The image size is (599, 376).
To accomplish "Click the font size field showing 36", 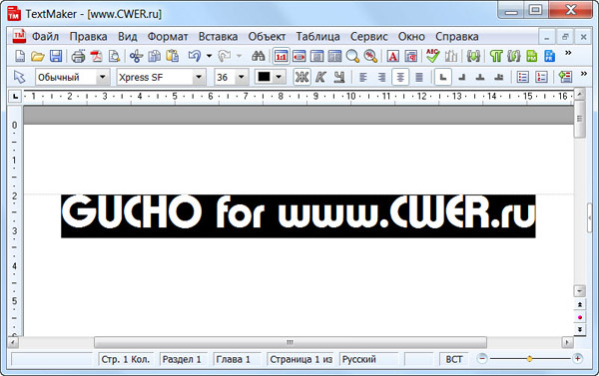I will (225, 77).
